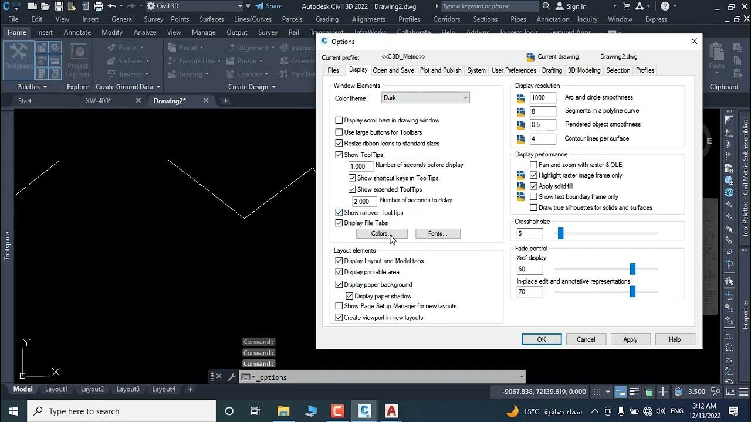Toggle Display paper shadow checkbox
The image size is (751, 422).
(349, 296)
